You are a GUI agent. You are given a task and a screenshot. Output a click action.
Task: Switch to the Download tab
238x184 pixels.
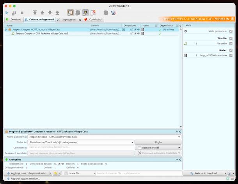pos(14,20)
